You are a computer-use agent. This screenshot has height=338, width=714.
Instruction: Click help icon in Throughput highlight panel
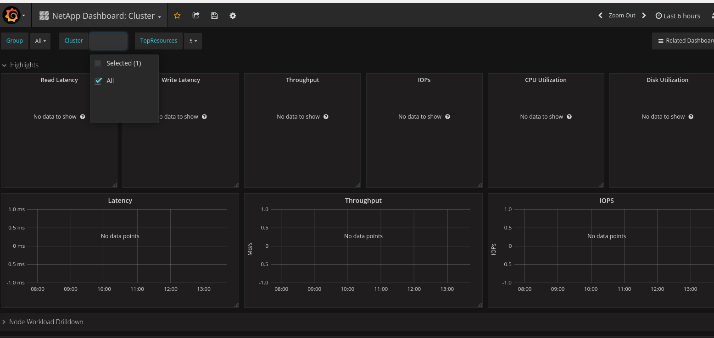click(x=326, y=117)
